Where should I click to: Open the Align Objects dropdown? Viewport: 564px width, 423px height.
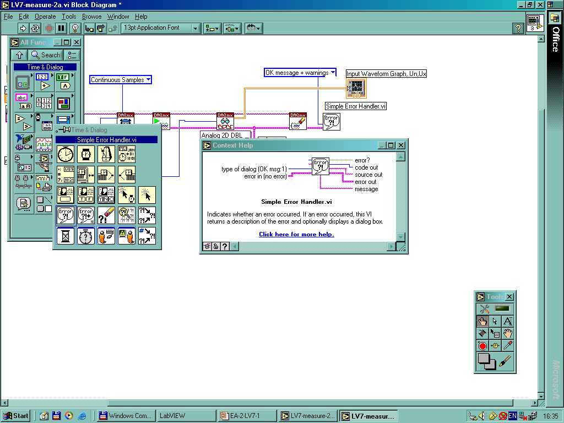(212, 28)
